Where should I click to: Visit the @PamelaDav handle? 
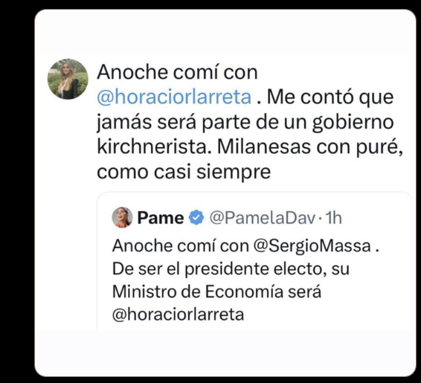click(263, 218)
